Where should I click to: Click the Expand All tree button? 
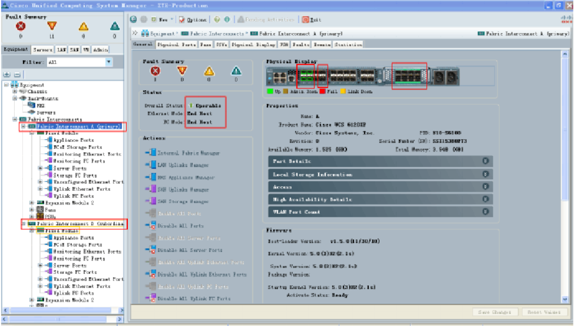(6, 75)
